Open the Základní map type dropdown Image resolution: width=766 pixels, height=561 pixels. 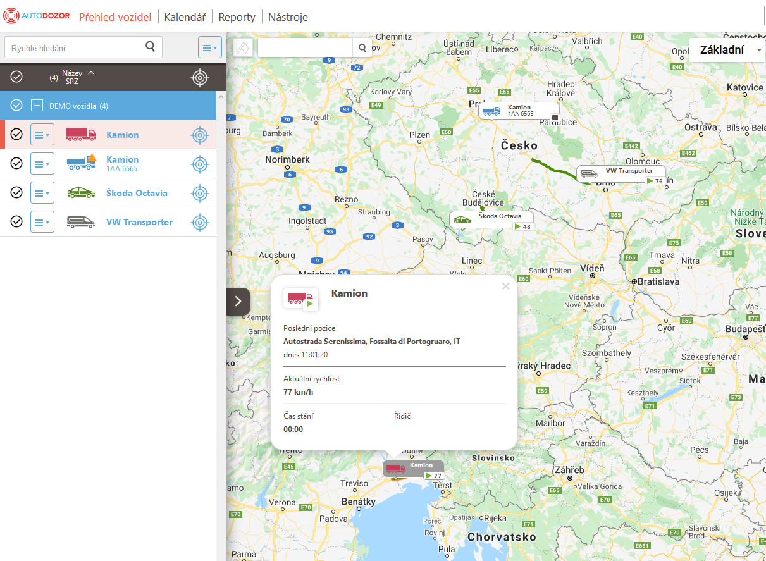[x=727, y=50]
